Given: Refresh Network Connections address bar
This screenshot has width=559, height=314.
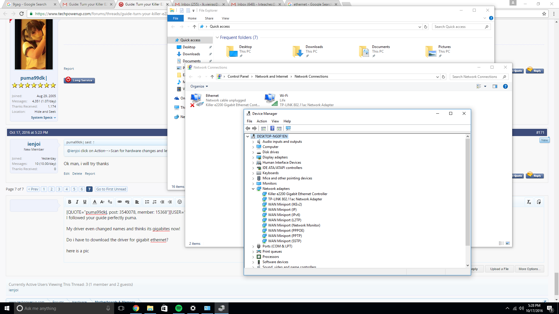Looking at the screenshot, I should (443, 77).
